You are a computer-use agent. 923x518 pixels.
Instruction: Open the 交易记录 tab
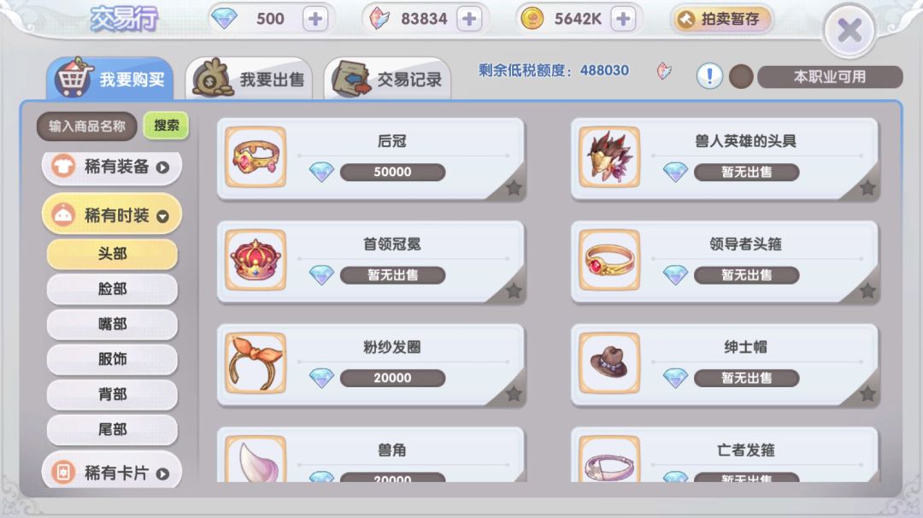pos(387,79)
